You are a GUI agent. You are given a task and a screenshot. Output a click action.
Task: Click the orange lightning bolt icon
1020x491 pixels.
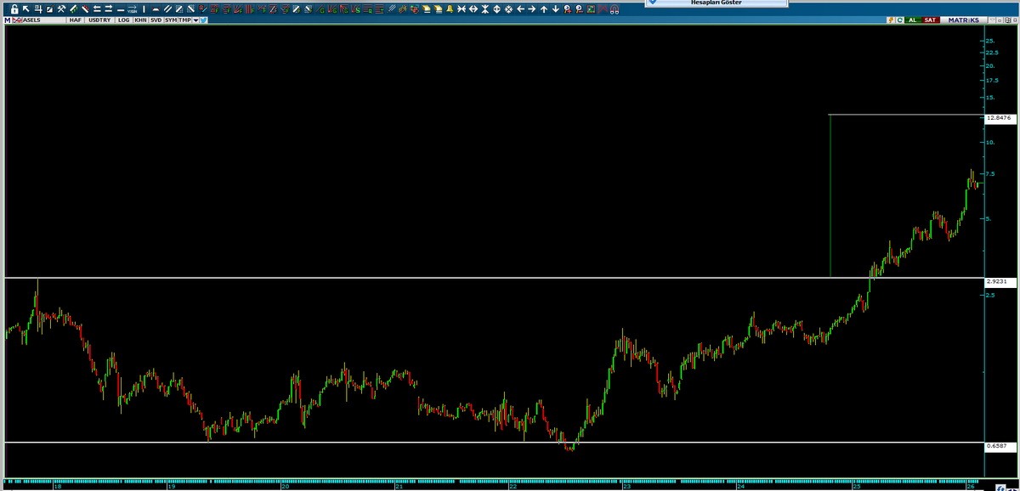(891, 20)
